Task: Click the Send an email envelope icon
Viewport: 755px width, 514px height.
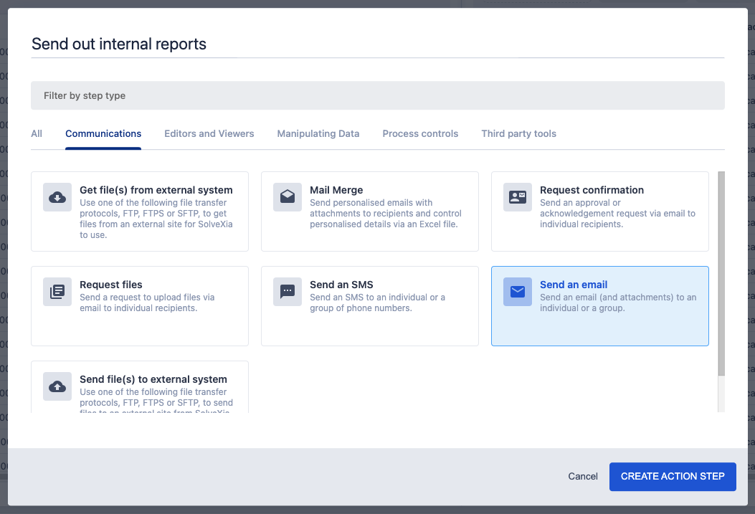Action: point(518,292)
